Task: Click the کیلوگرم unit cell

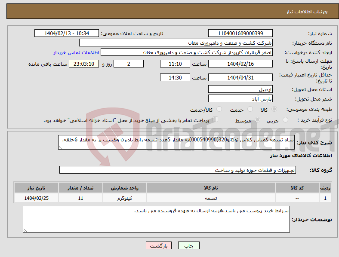Action: click(x=125, y=198)
